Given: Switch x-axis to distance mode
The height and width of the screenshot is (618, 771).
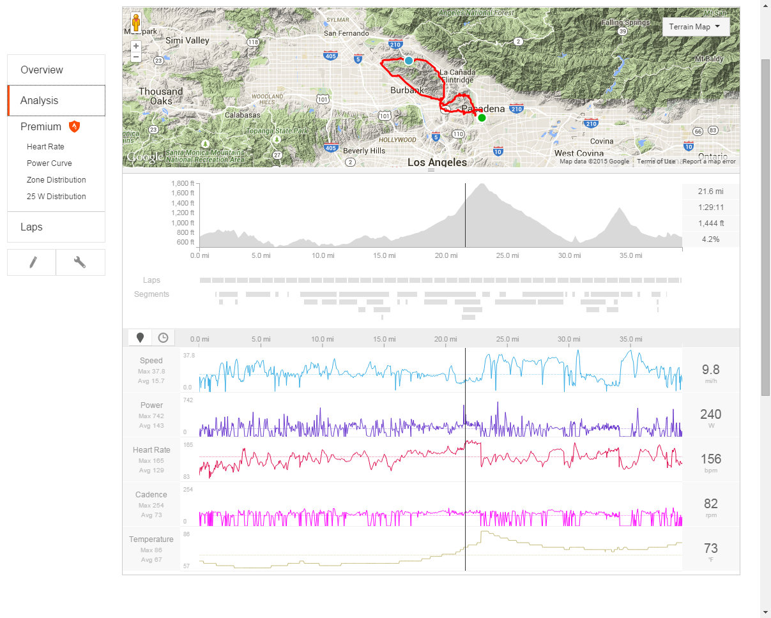Looking at the screenshot, I should click(141, 338).
